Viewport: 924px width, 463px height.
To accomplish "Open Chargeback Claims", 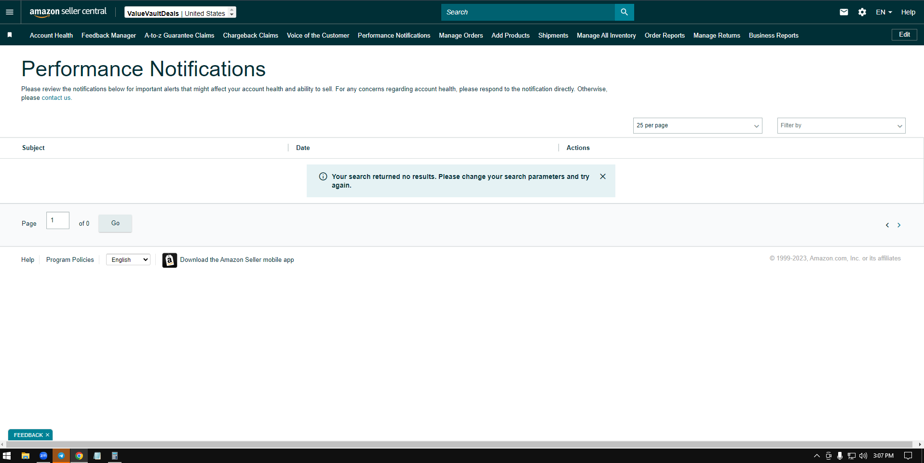I will pyautogui.click(x=250, y=35).
